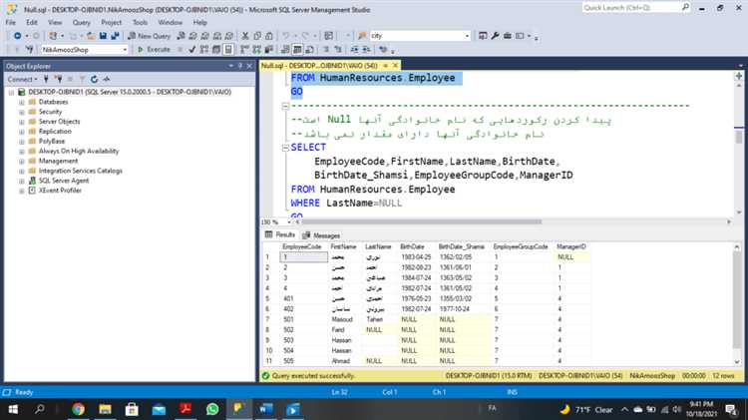
Task: Click the Execute query button
Action: click(155, 49)
